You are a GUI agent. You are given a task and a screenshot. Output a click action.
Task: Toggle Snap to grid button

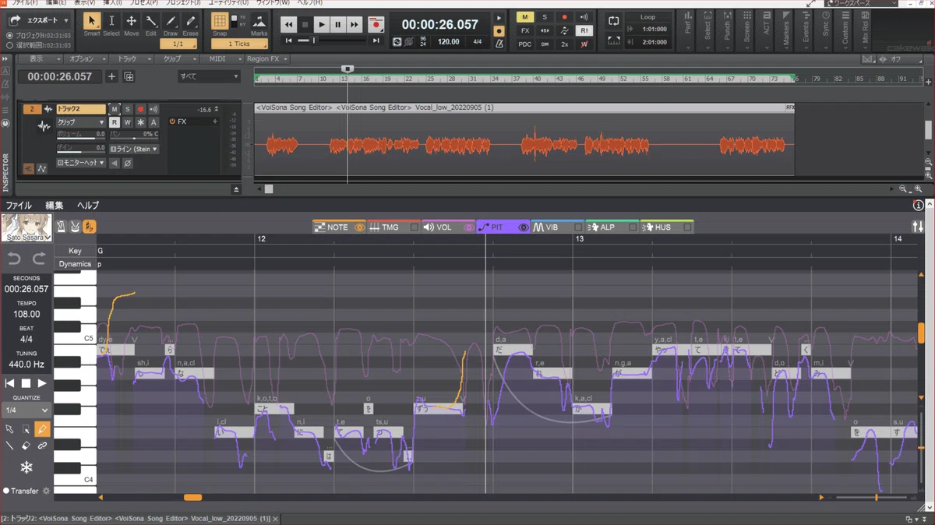pos(220,22)
